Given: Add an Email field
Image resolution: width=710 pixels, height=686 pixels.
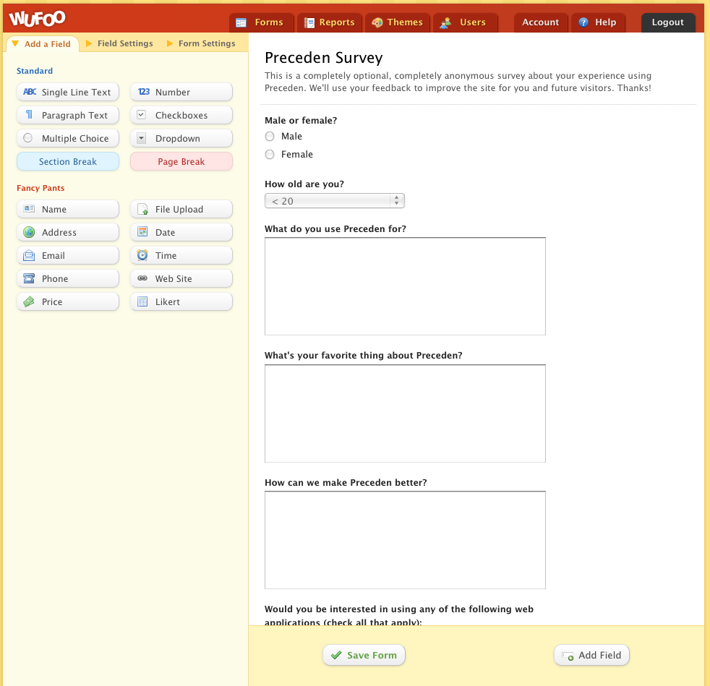Looking at the screenshot, I should click(x=68, y=256).
